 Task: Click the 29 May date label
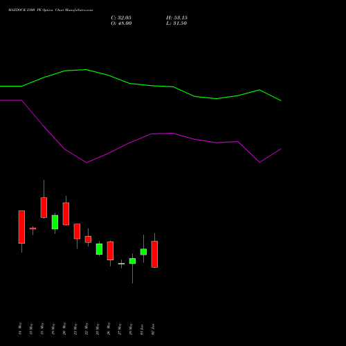[131, 329]
